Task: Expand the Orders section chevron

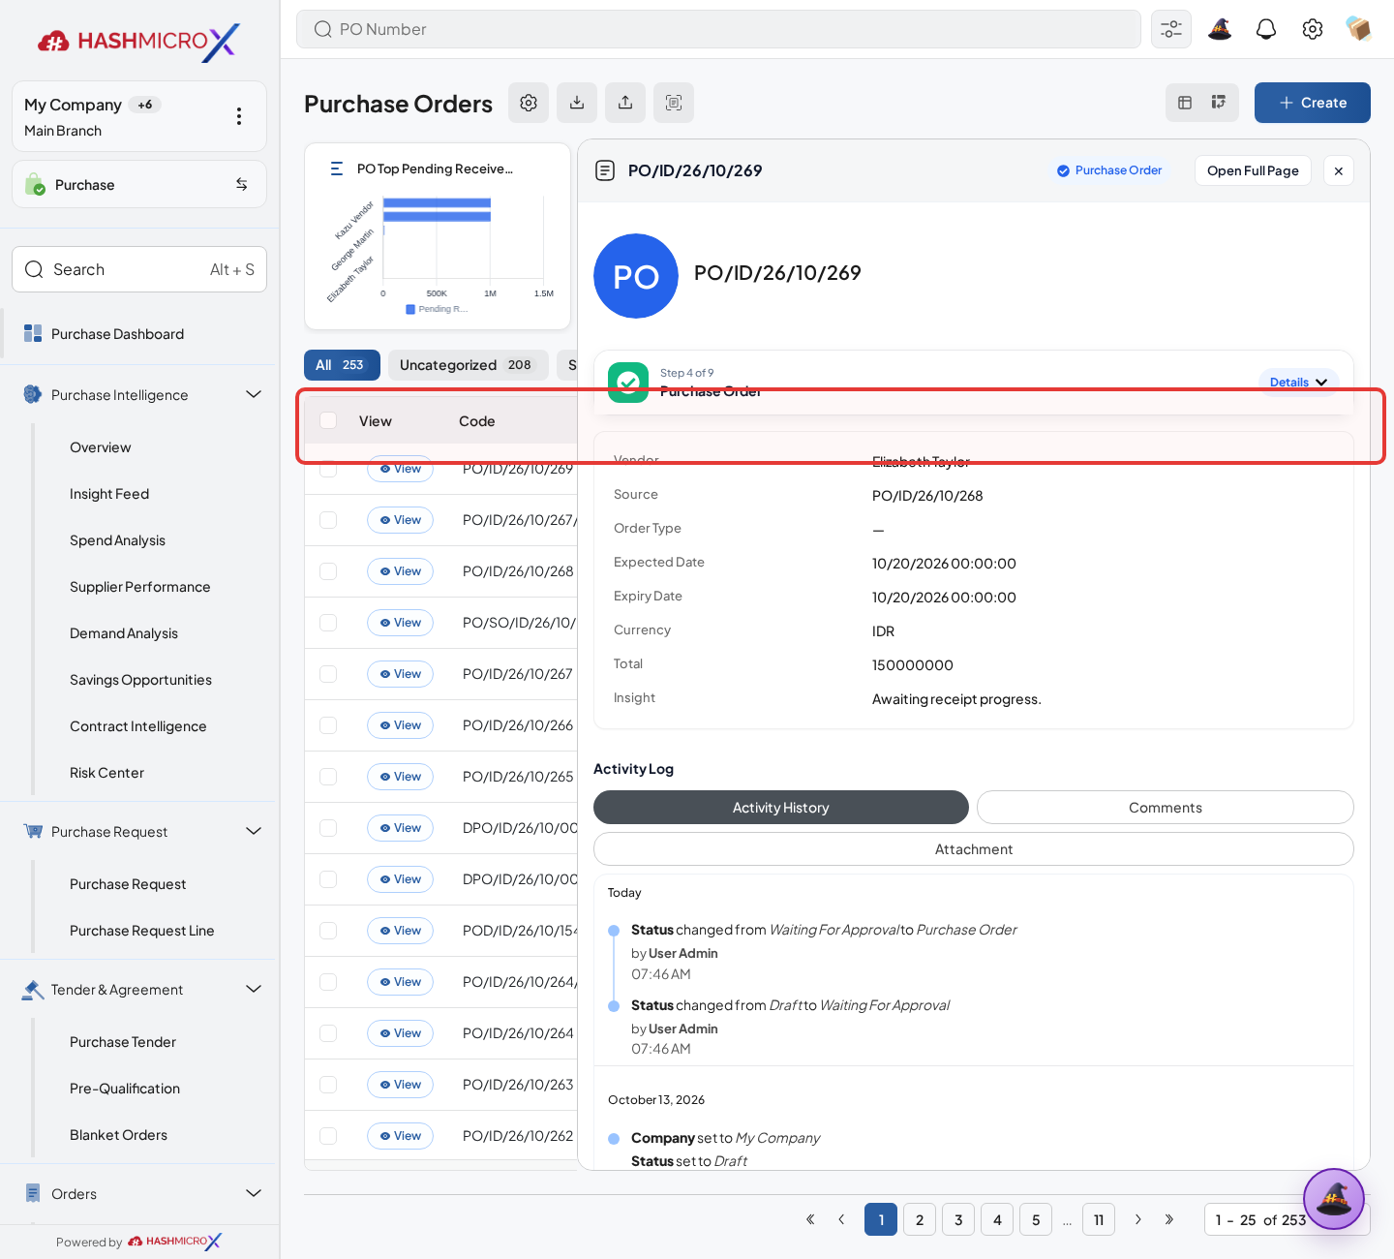Action: tap(254, 1193)
